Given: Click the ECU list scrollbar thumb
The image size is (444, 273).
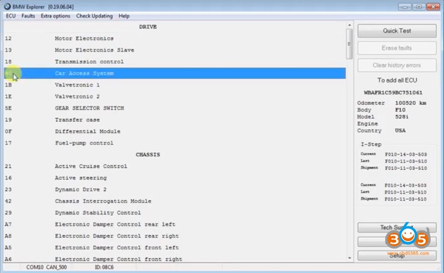Looking at the screenshot, I should 350,44.
